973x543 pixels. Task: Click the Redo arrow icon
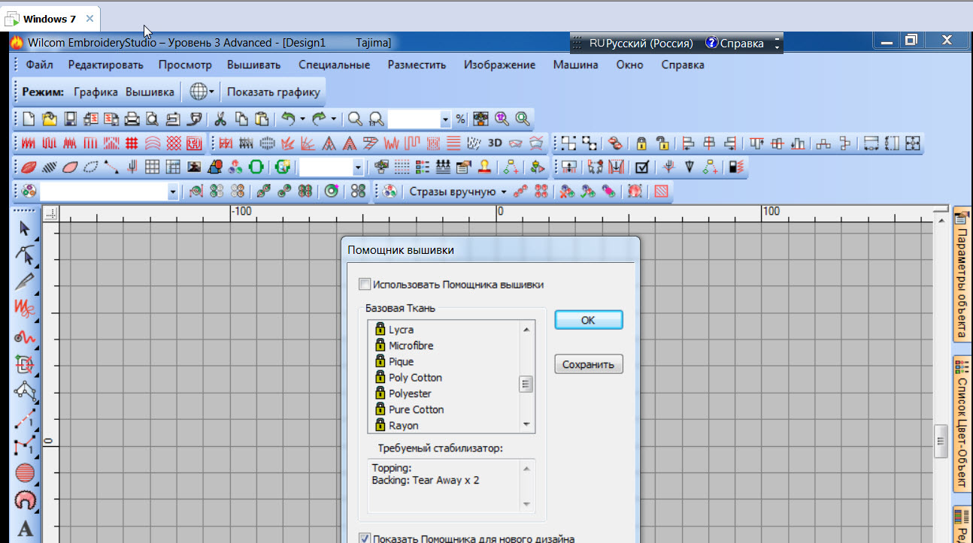(x=319, y=119)
